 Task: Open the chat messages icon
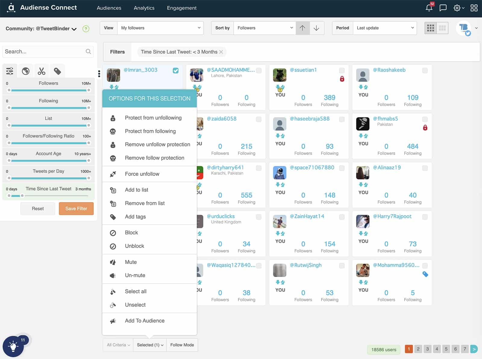[443, 8]
